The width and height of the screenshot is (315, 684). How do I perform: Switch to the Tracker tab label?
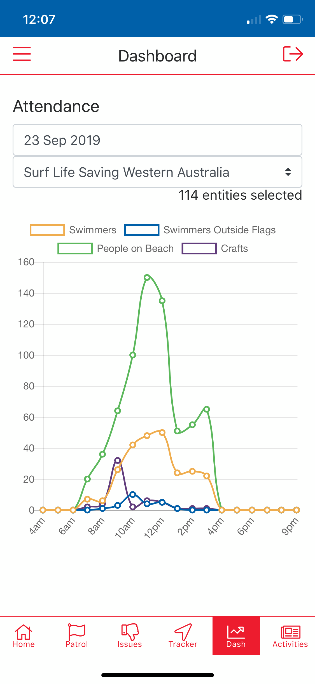click(183, 644)
